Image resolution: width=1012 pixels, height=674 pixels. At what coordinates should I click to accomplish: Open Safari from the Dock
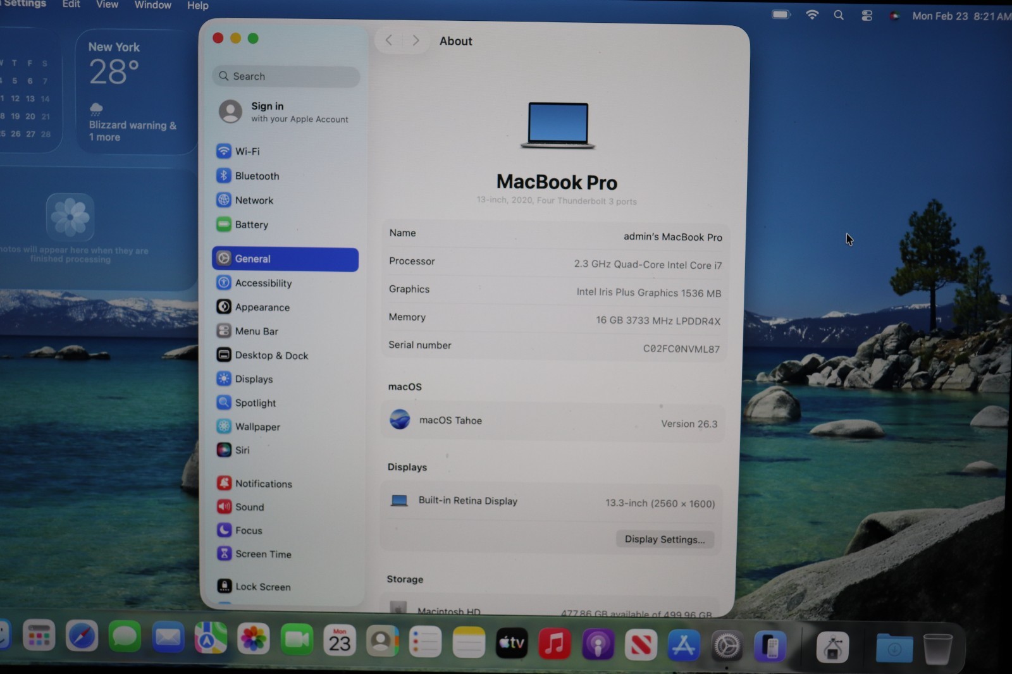[82, 635]
